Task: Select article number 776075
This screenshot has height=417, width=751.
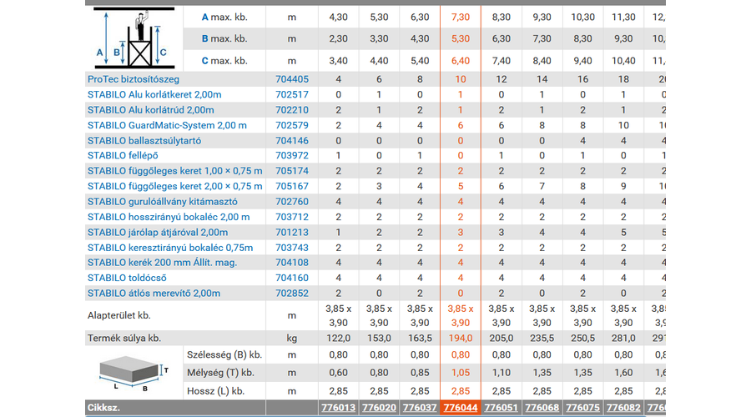Action: pyautogui.click(x=582, y=408)
